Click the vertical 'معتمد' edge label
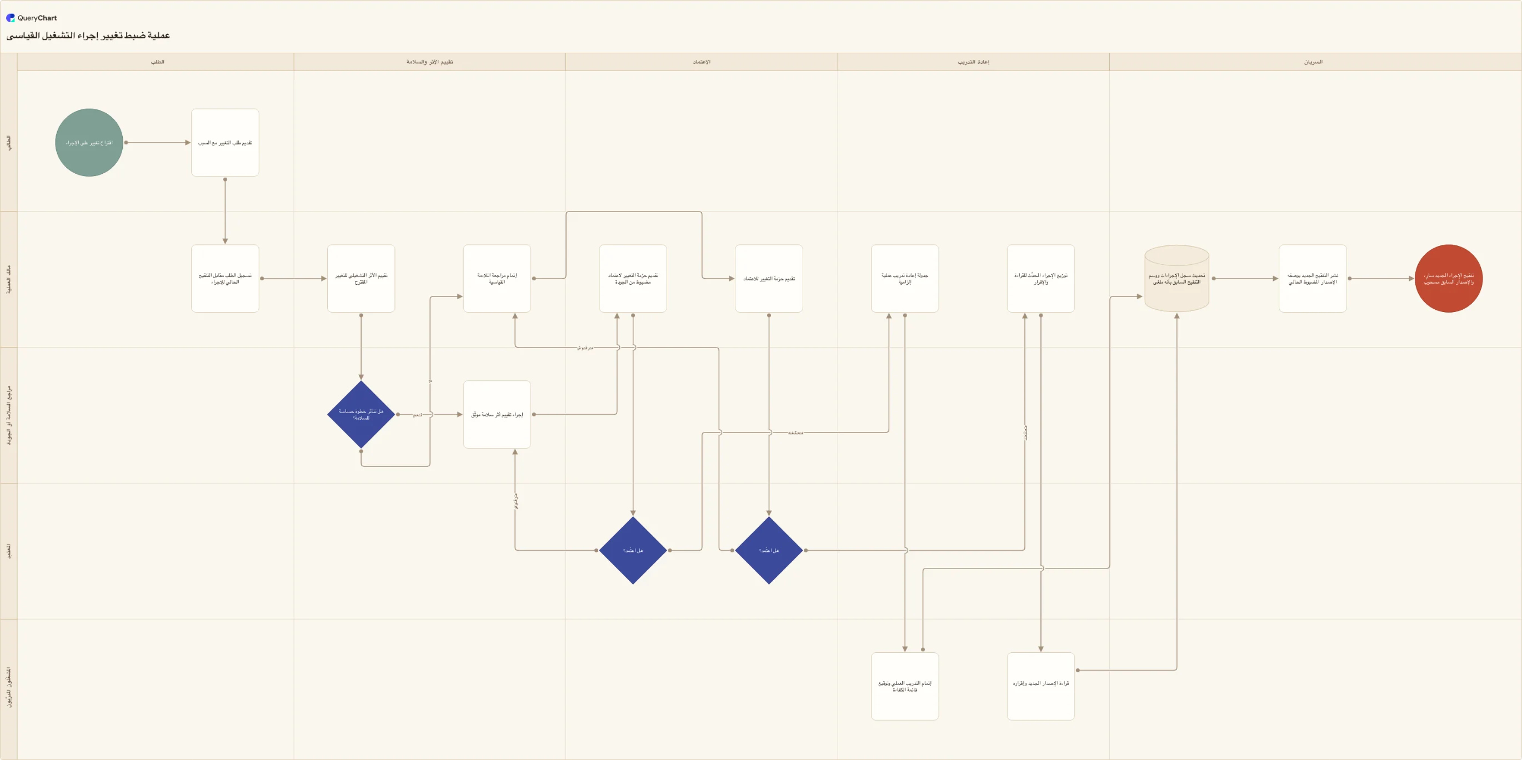 click(x=1025, y=432)
